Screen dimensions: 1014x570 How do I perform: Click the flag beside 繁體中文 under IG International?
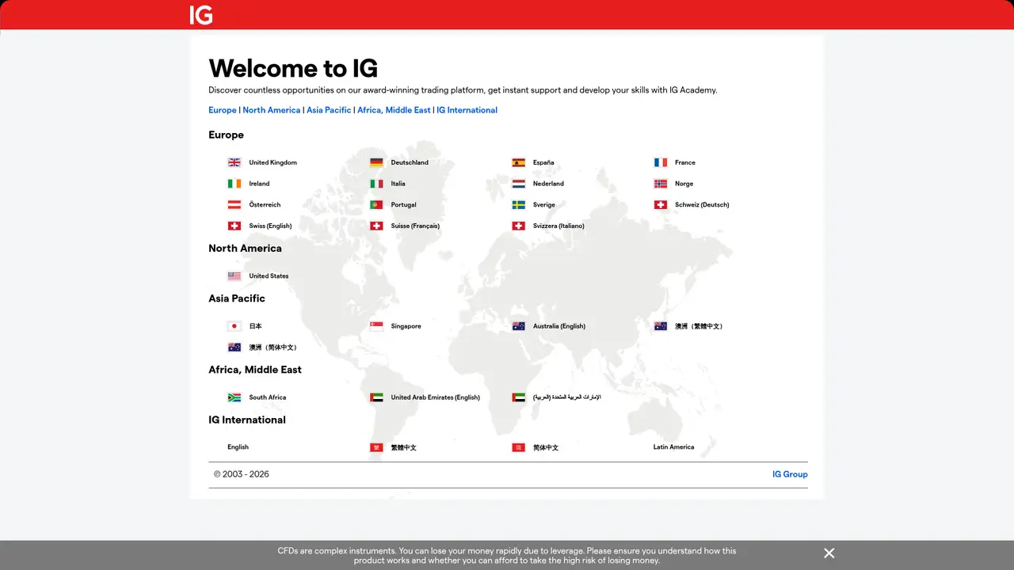[x=376, y=447]
